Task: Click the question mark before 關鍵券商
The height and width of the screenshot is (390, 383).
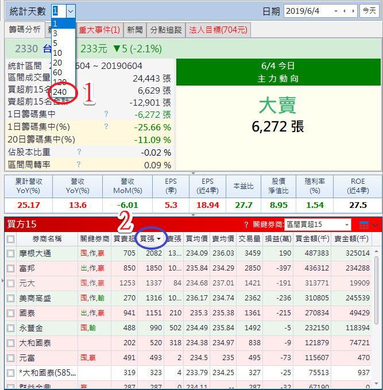Action: click(246, 225)
